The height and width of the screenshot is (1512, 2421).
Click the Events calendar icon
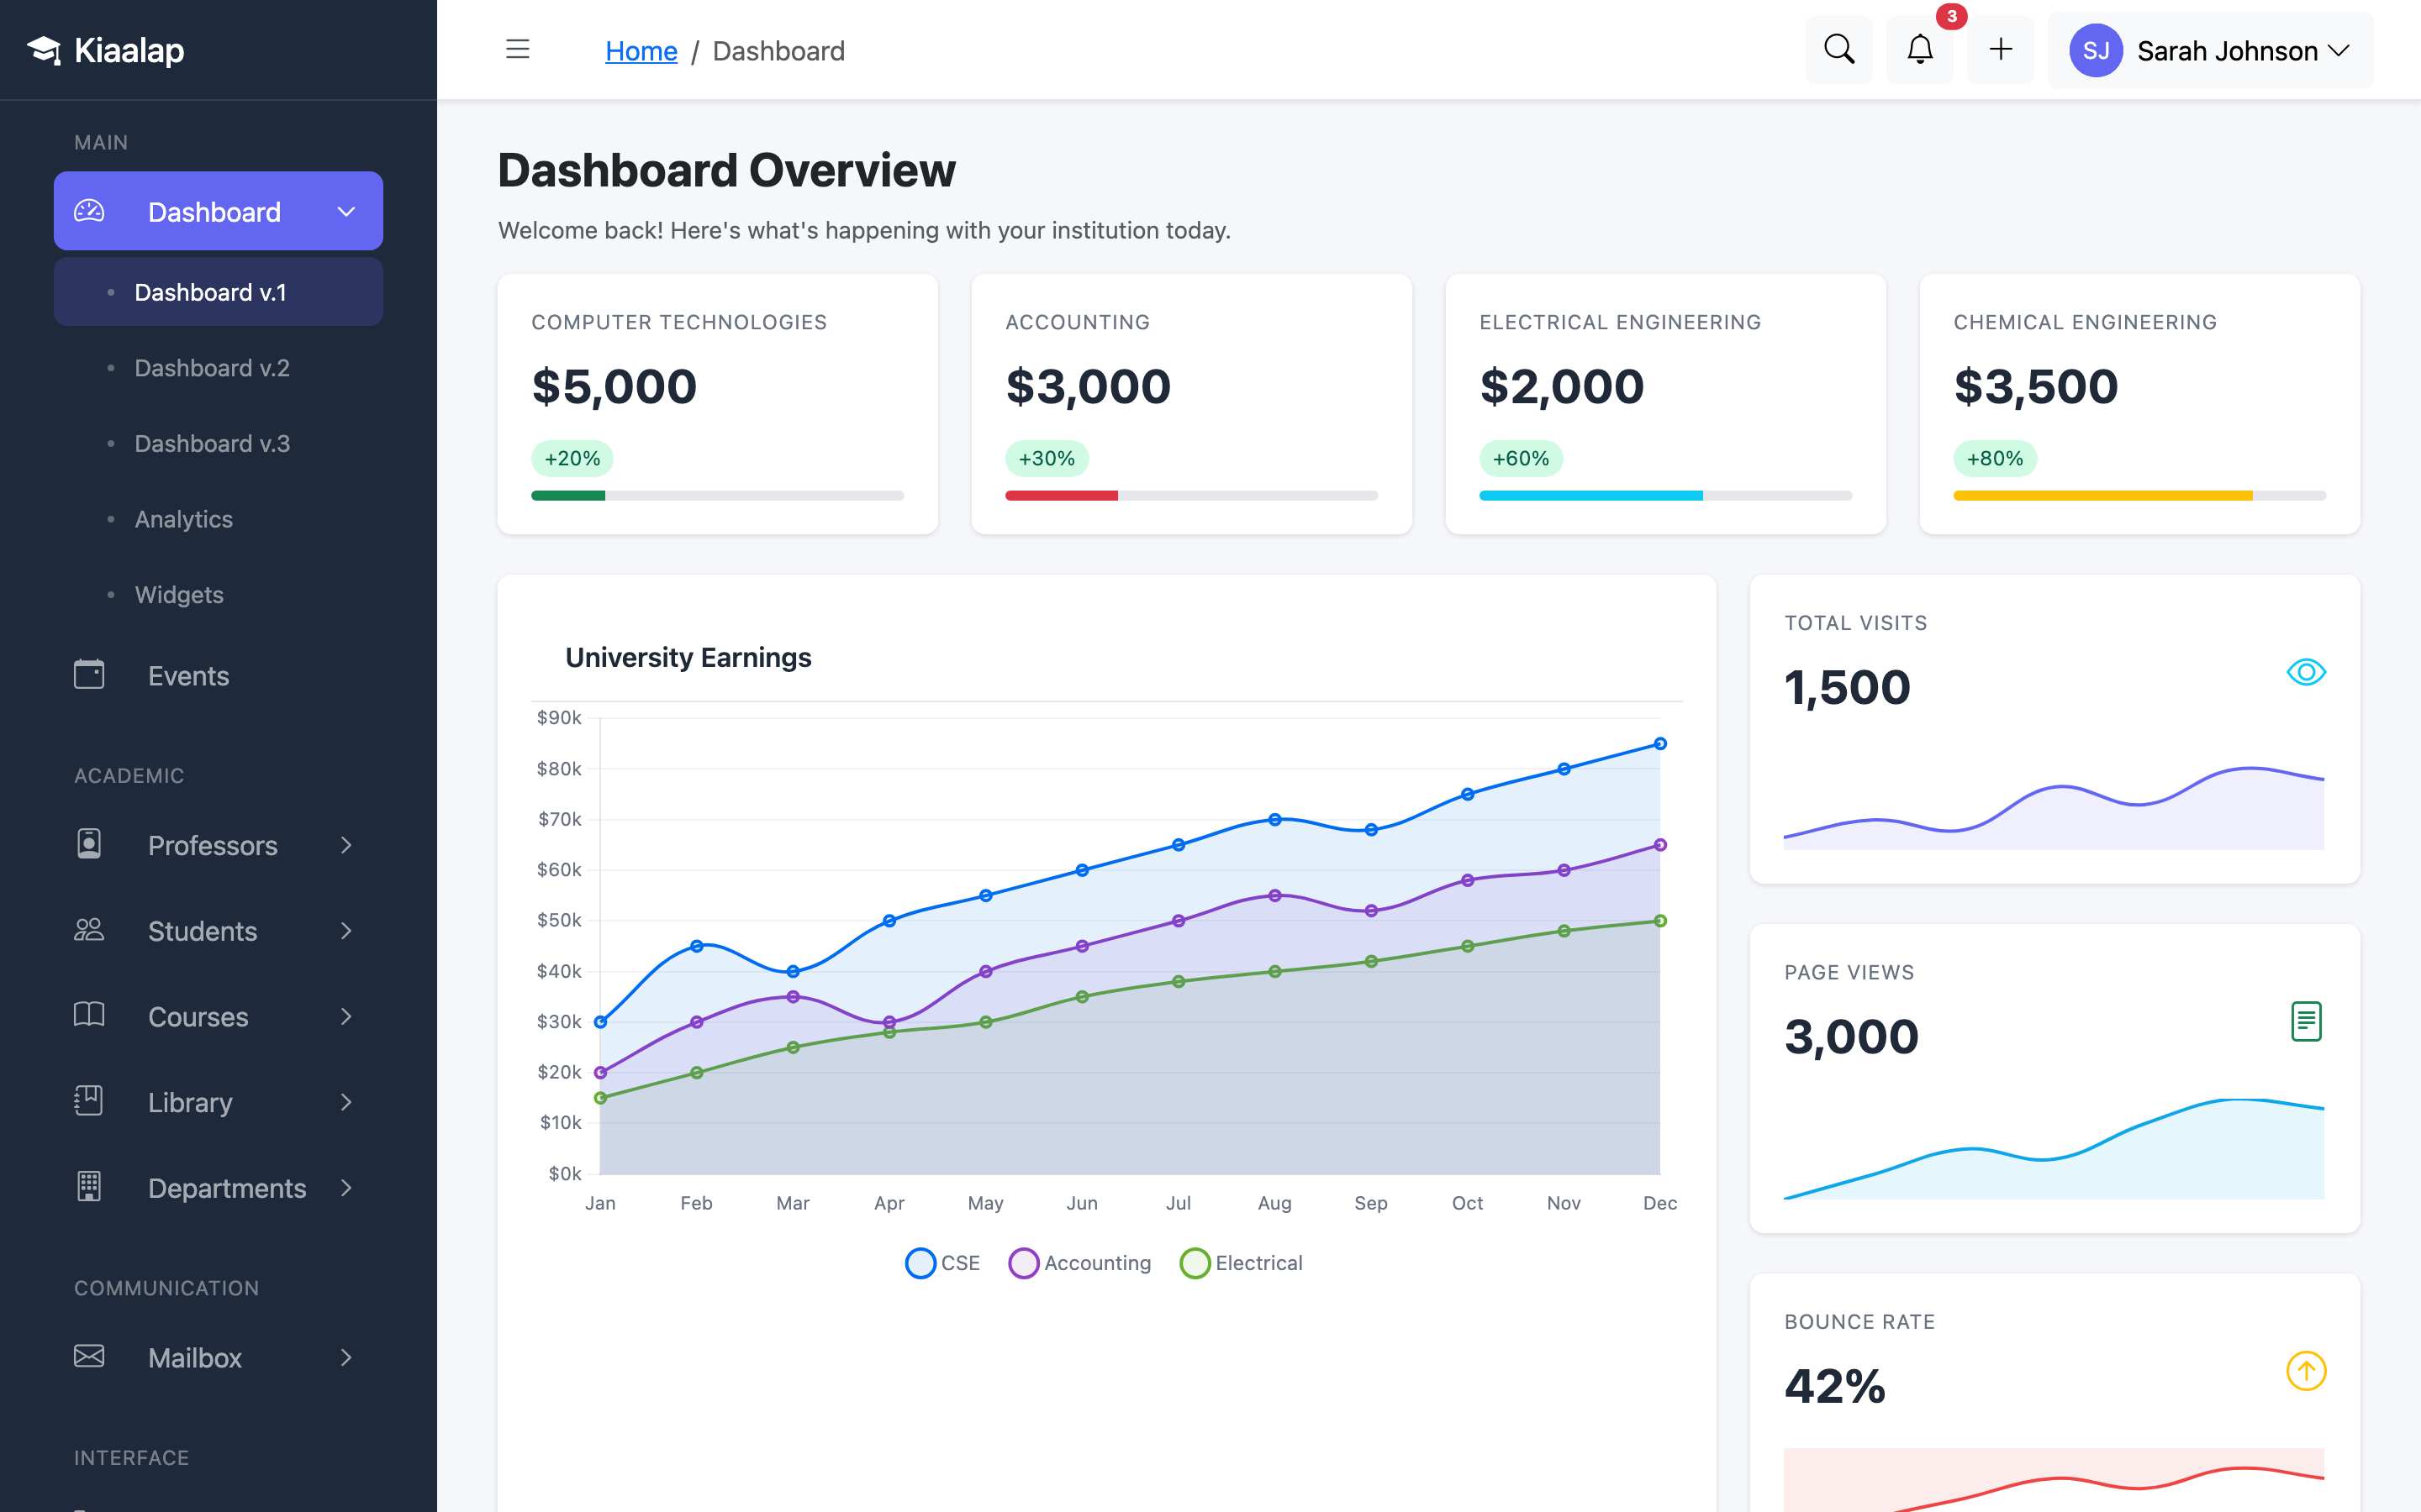tap(89, 674)
